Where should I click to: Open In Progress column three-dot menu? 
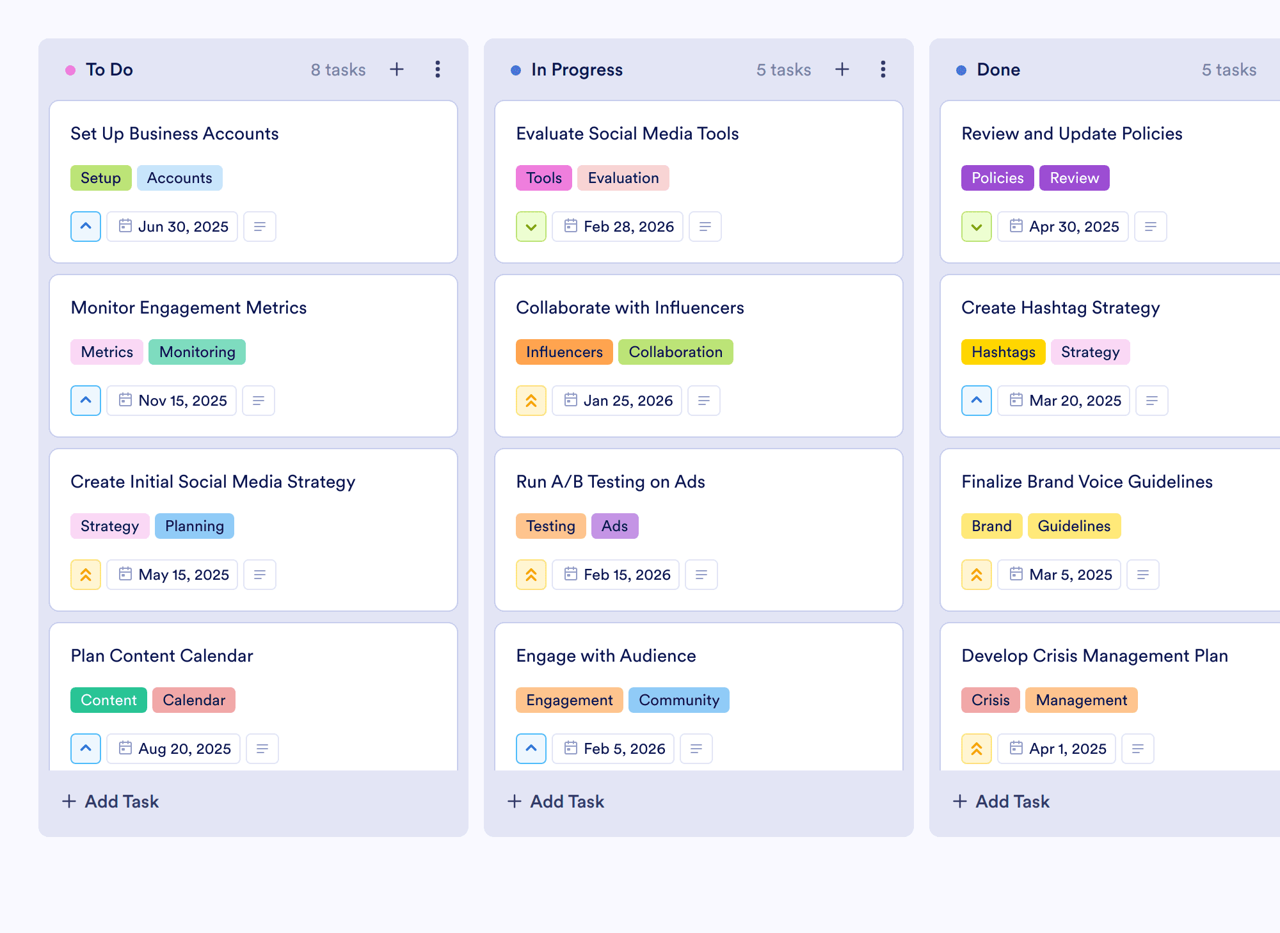pos(883,69)
